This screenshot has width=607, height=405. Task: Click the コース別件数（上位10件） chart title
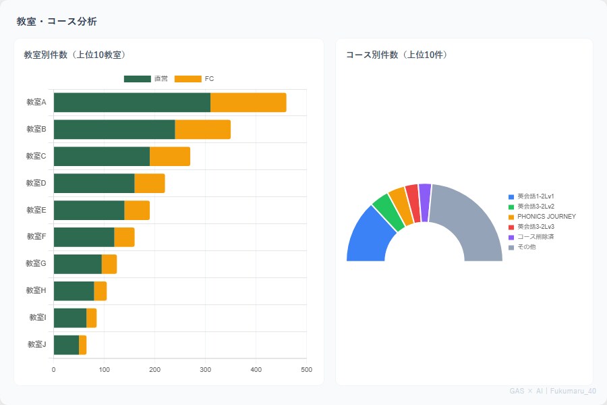coord(397,55)
